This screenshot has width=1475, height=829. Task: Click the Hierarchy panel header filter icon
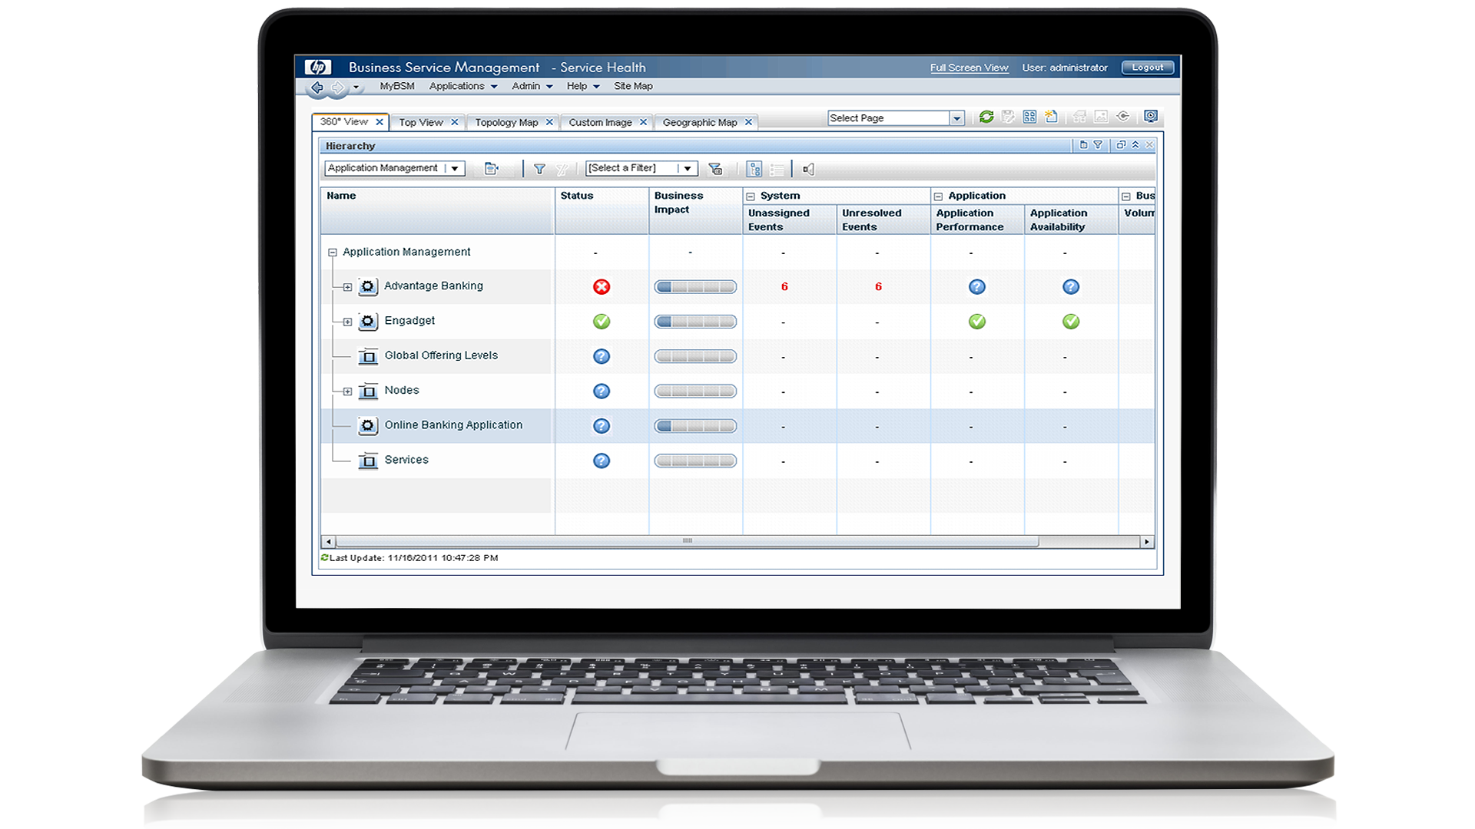click(1098, 144)
